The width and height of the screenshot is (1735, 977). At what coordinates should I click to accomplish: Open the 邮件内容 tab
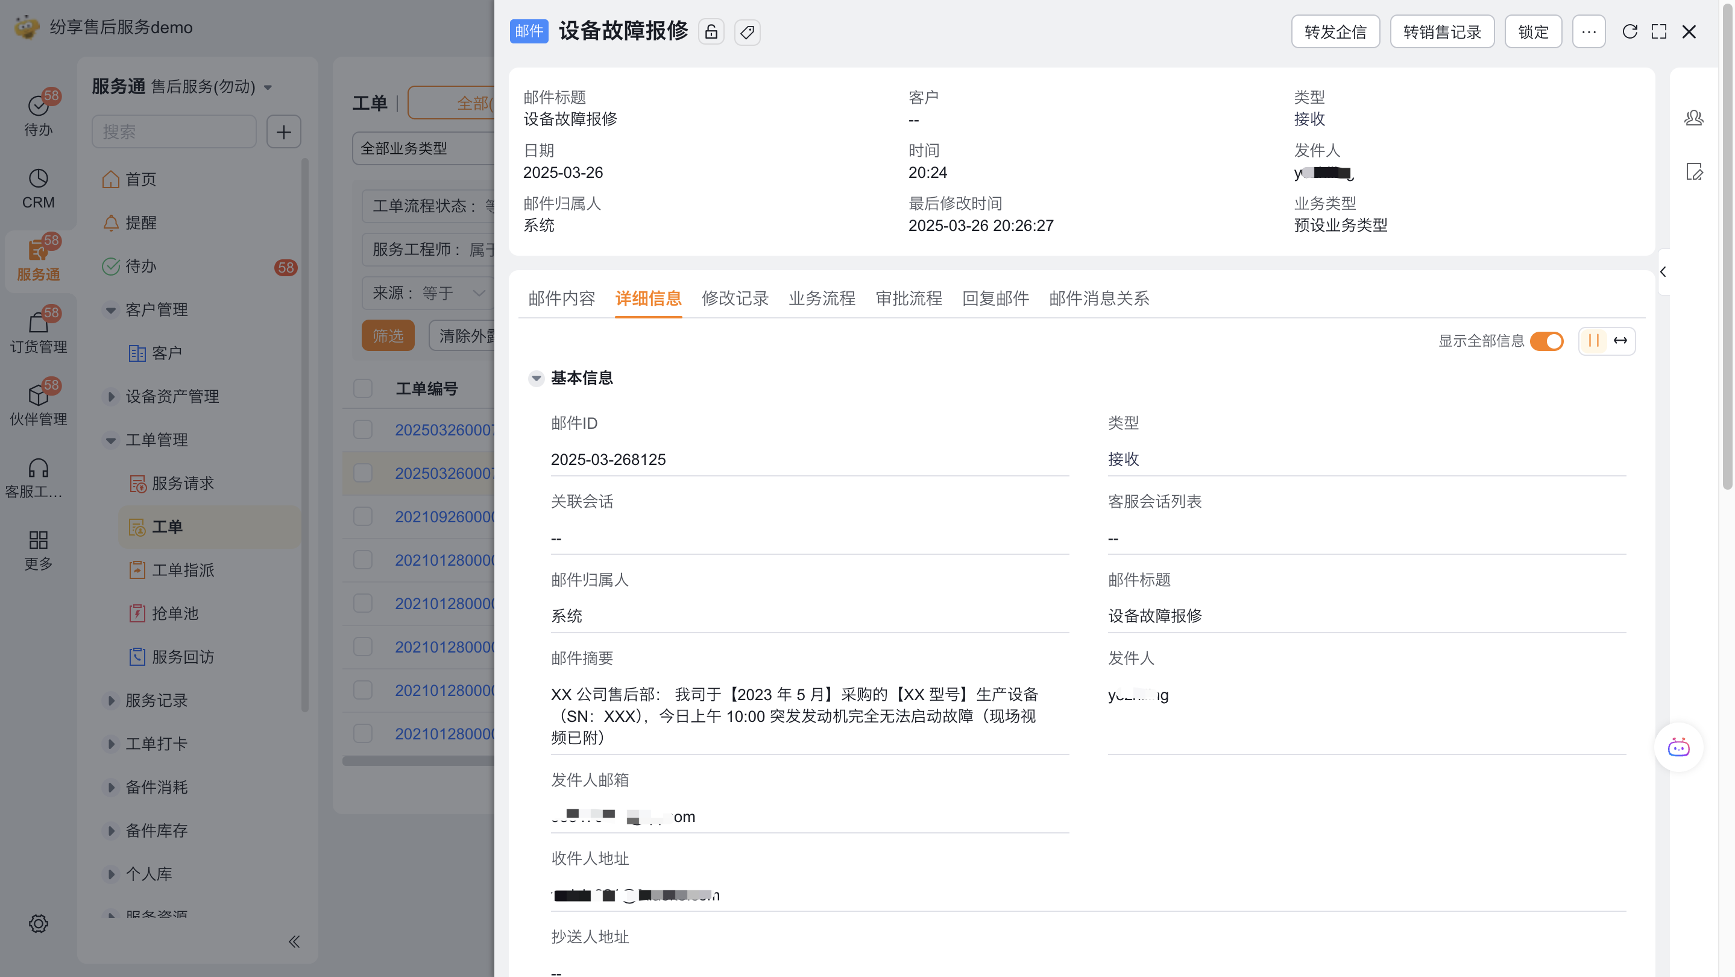click(x=562, y=299)
